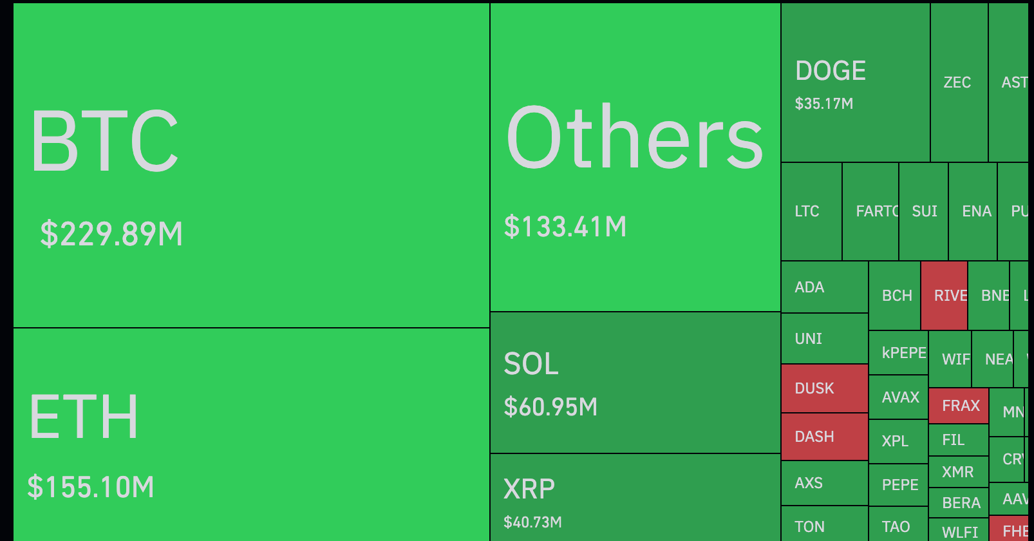Click the DOGE tile showing $35.17M
1034x541 pixels.
pyautogui.click(x=855, y=82)
